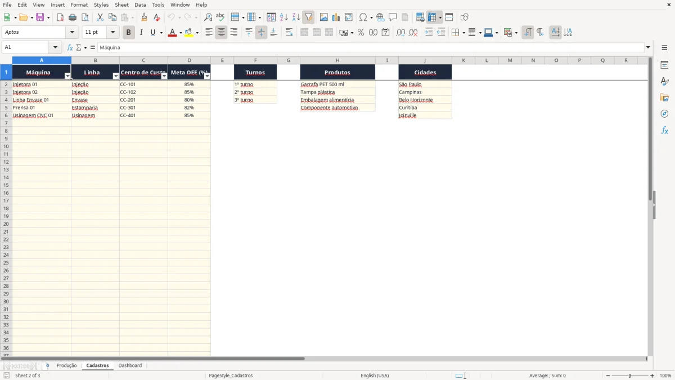Run the spelling check
The image size is (675, 380).
click(220, 17)
